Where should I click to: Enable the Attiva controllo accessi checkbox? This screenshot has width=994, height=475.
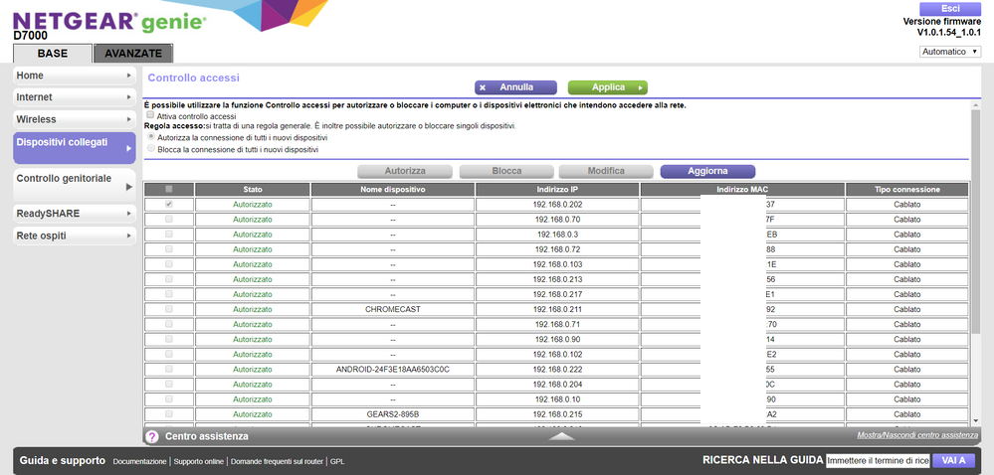[x=151, y=116]
